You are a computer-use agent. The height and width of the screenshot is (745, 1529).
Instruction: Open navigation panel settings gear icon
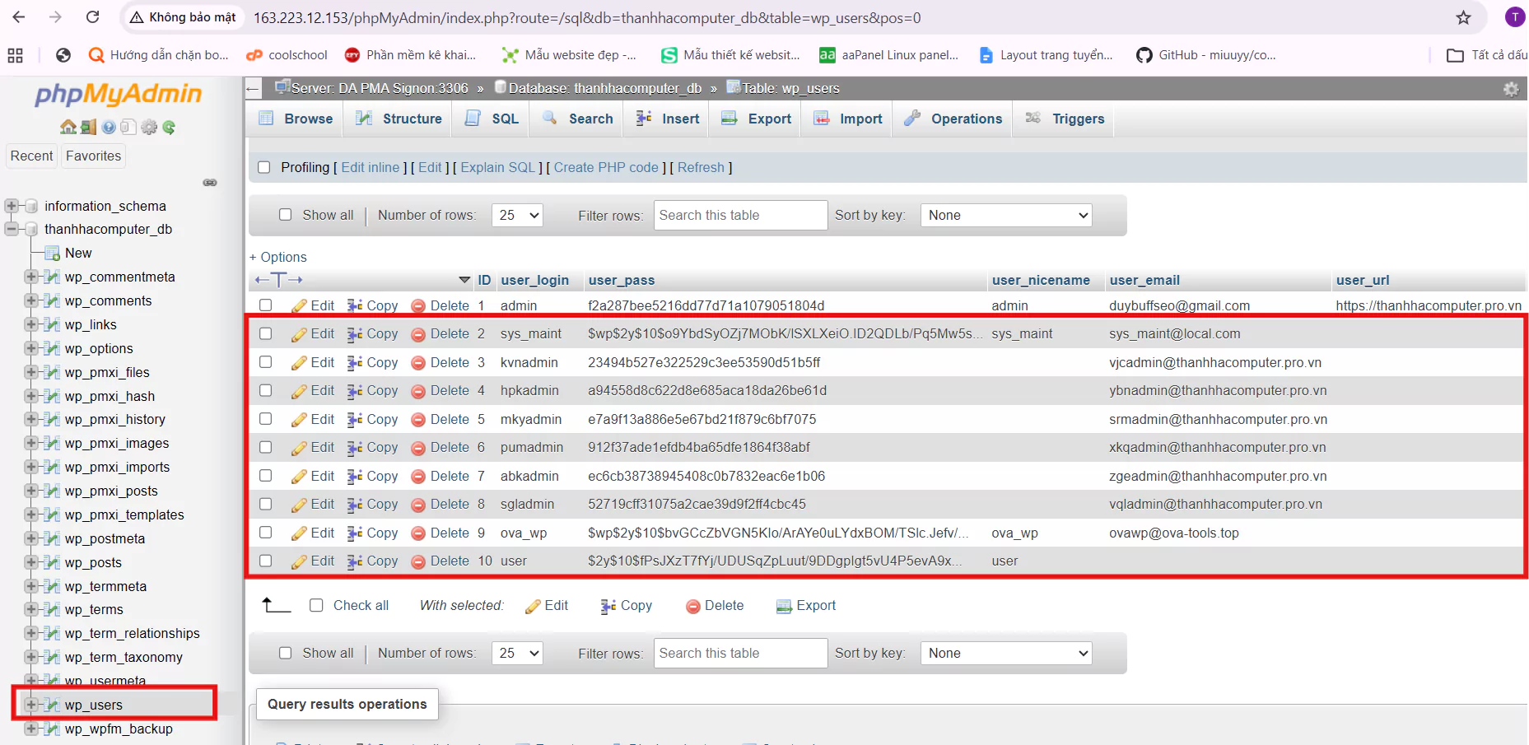(149, 127)
